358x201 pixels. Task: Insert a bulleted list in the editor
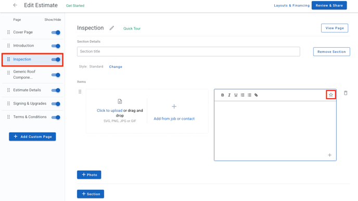pyautogui.click(x=249, y=95)
